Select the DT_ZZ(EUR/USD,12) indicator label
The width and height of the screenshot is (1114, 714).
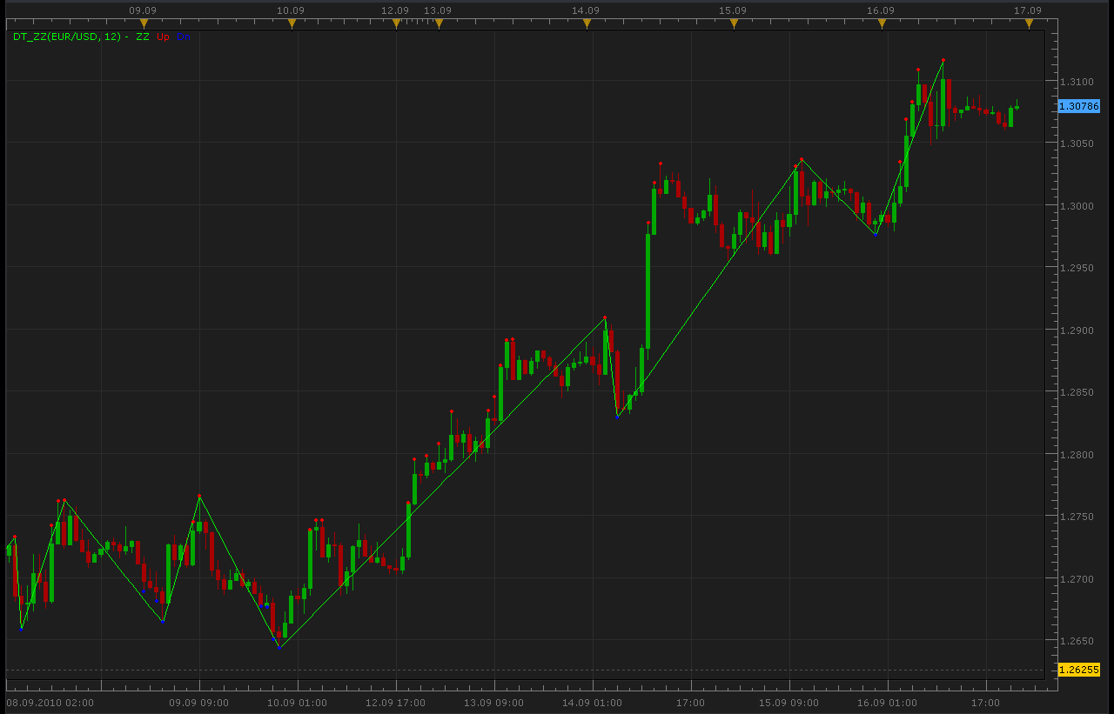[67, 37]
